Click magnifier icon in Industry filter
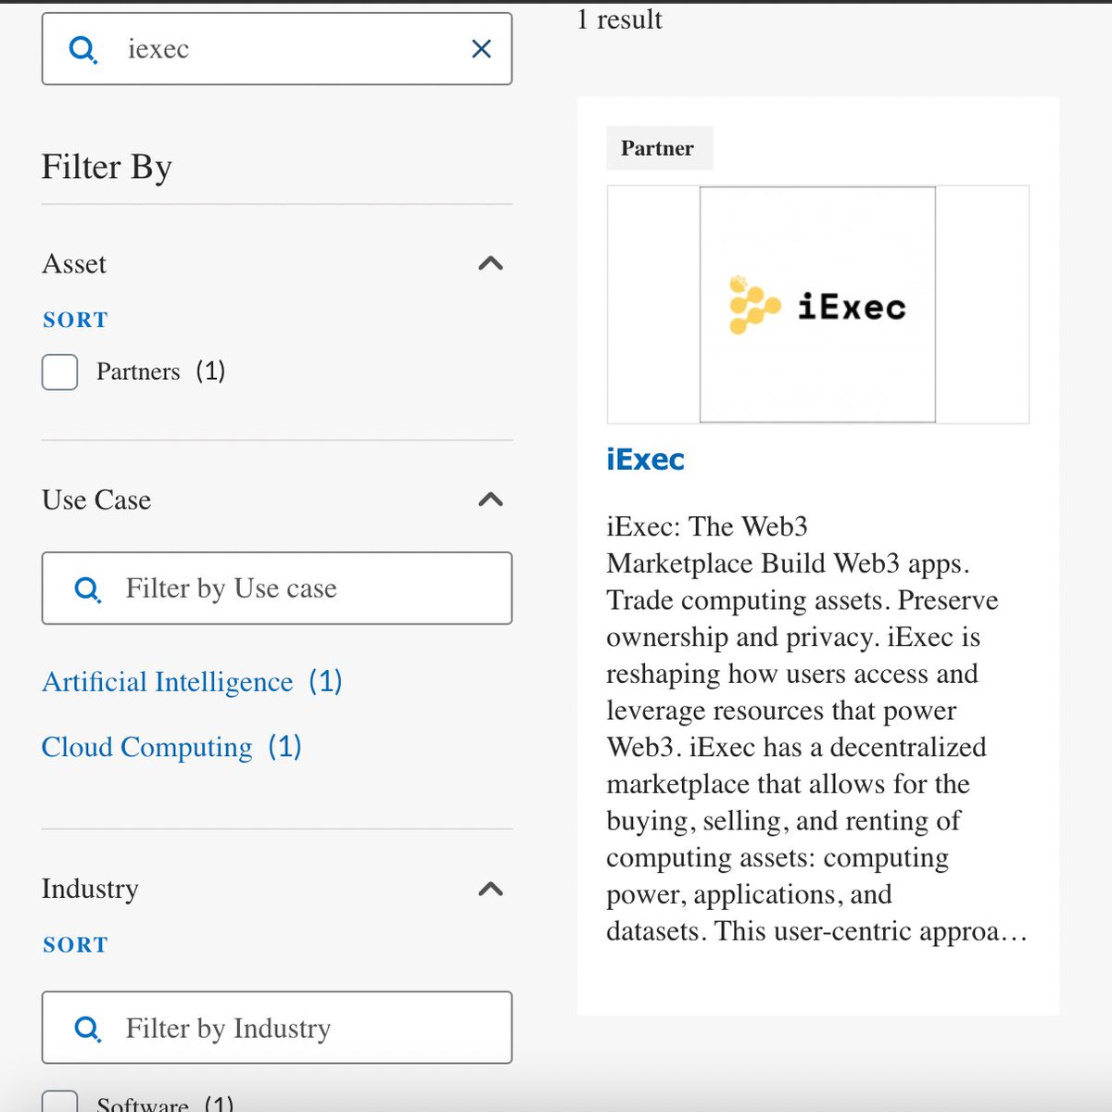The height and width of the screenshot is (1112, 1112). 88,1029
